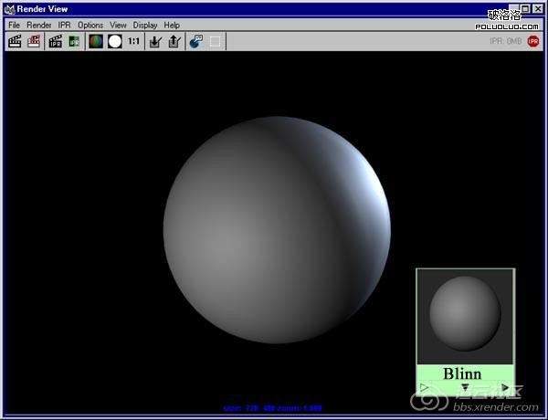
Task: Click the rendered gray sphere image
Action: 277,230
